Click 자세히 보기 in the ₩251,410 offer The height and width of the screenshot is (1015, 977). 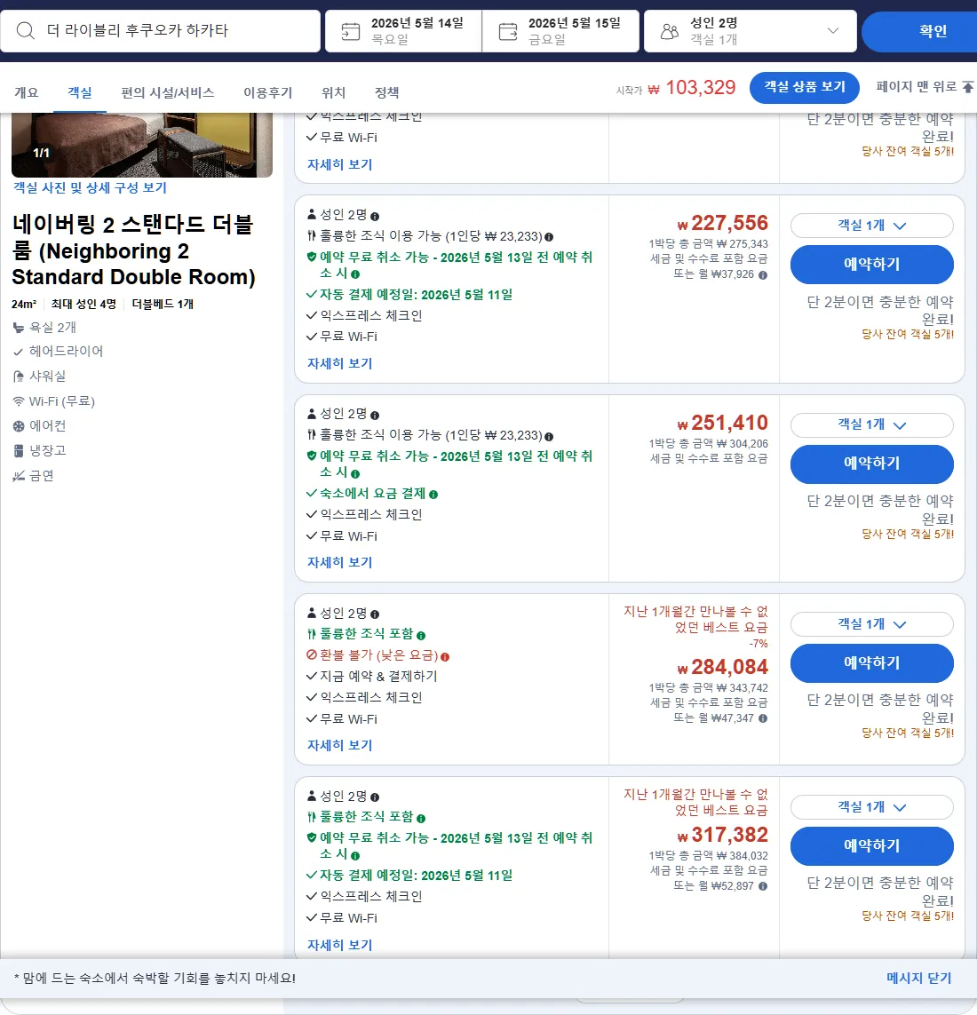(340, 562)
